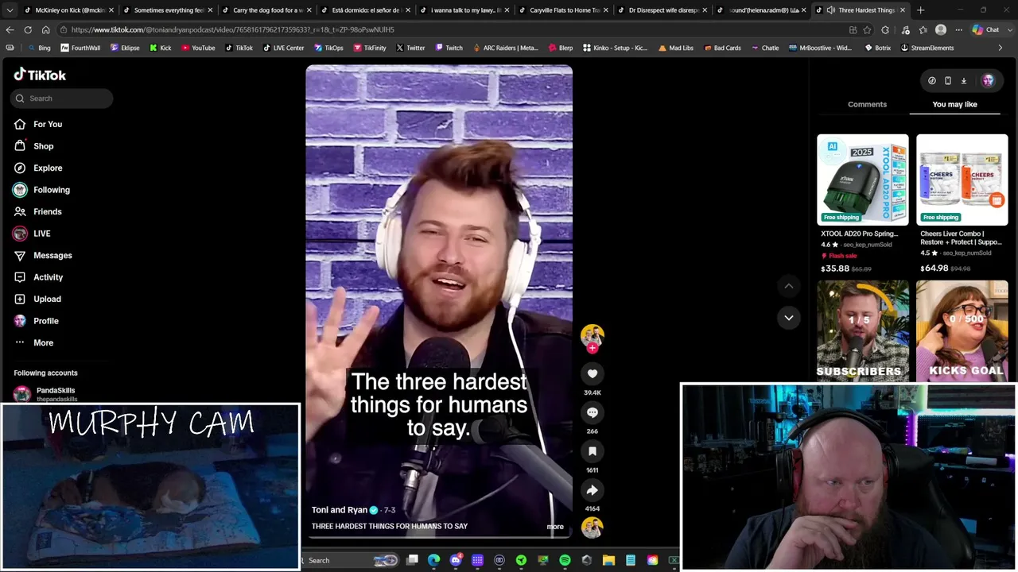
Task: Open the XTOOL AD20 Pro product
Action: pos(863,204)
